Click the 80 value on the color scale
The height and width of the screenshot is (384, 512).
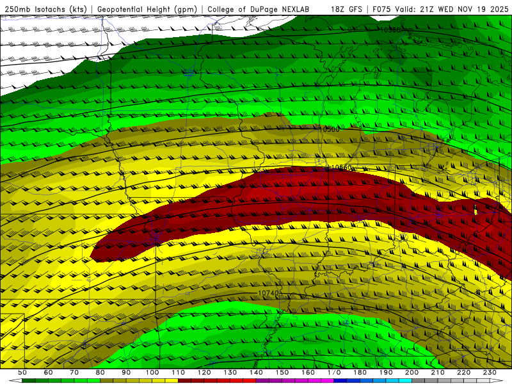click(100, 372)
